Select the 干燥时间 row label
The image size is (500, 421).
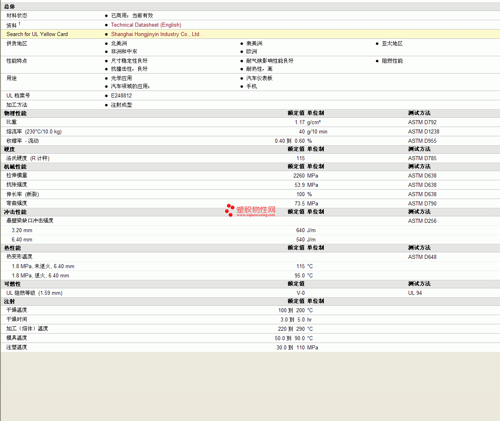17,319
